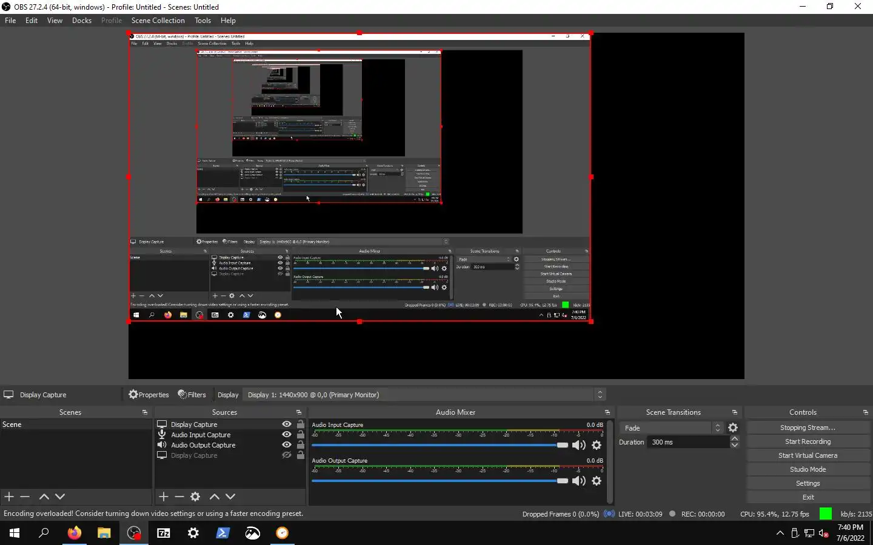Open source properties gear in Sources toolbar
The image size is (873, 545).
195,497
